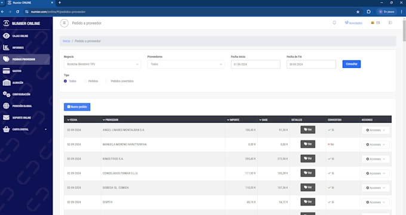Screen dimensions: 406x215
Task: Expand Acciones for DISPEVI row
Action: 376,202
